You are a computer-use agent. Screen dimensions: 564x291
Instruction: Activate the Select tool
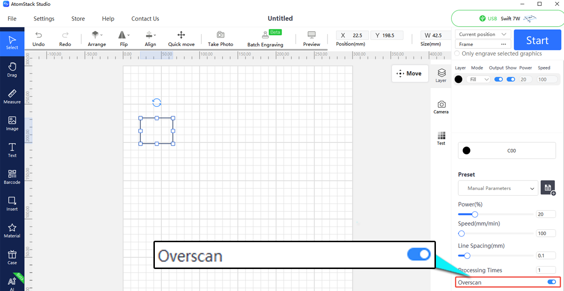(x=12, y=43)
